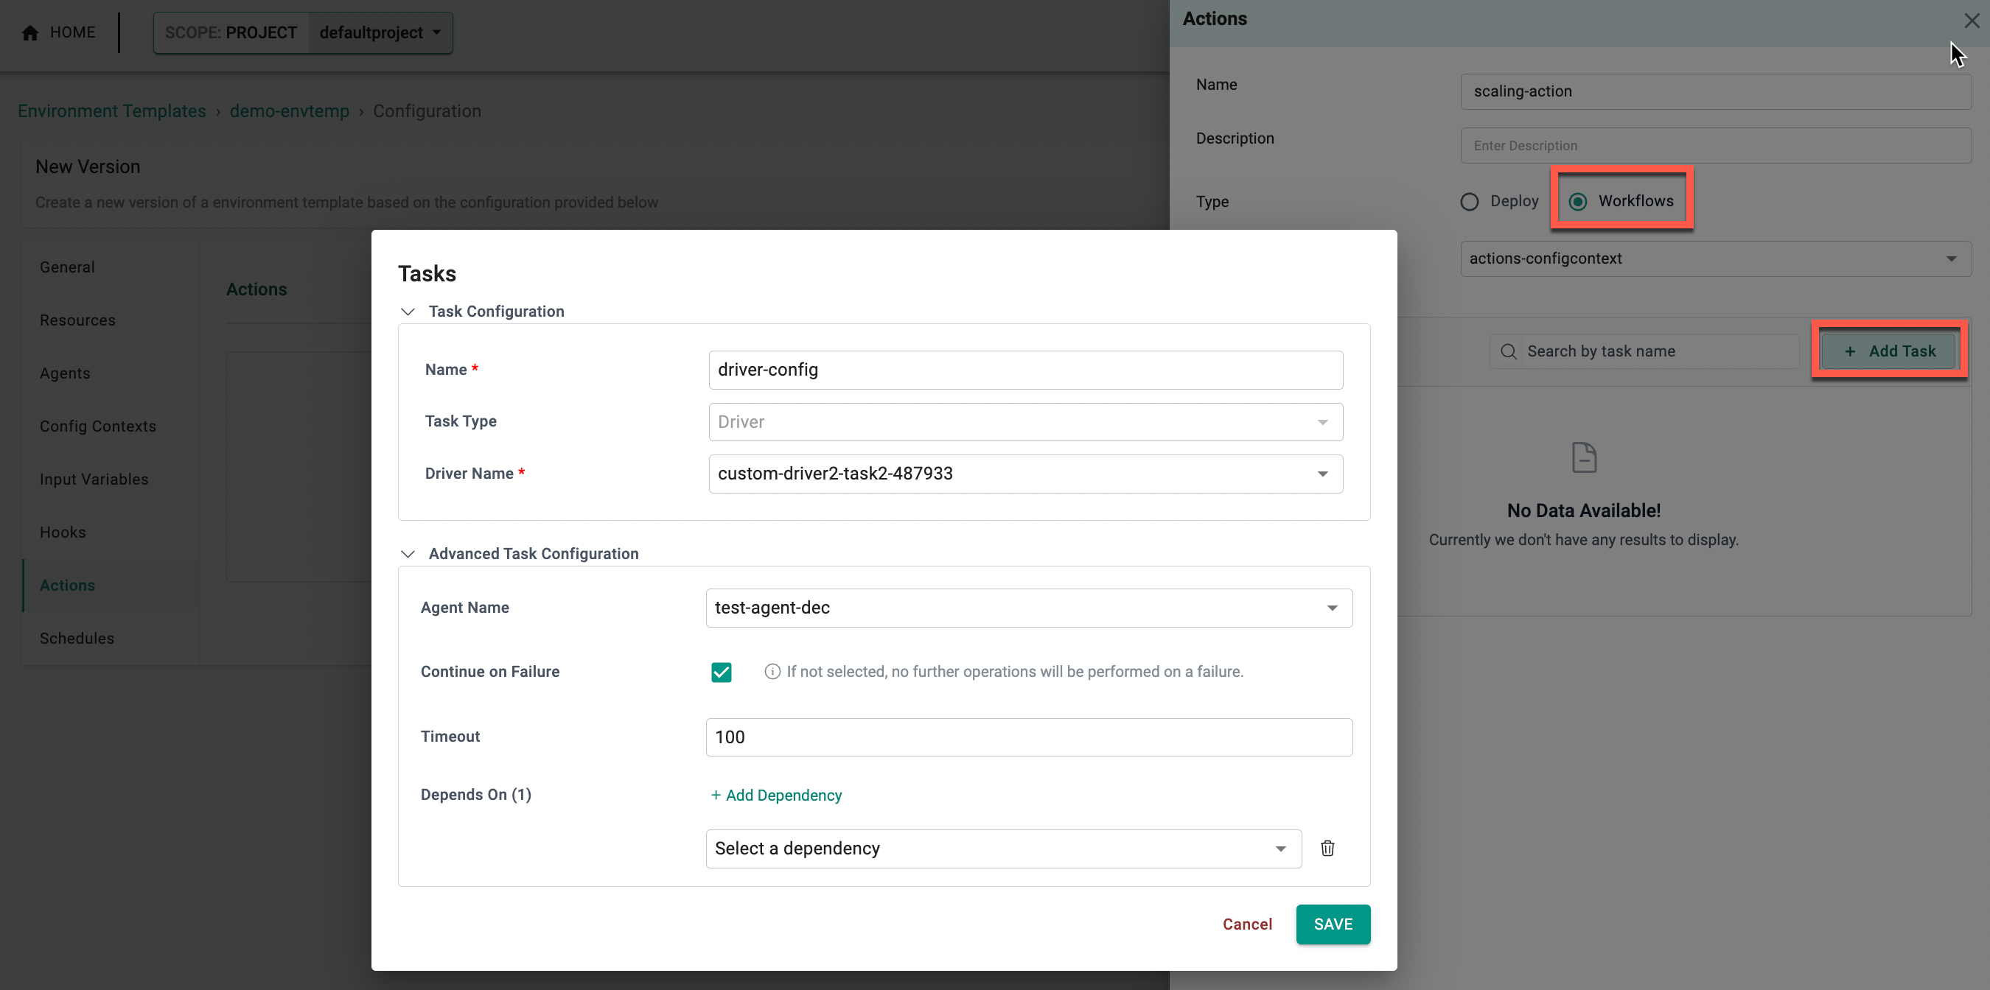This screenshot has height=990, width=1990.
Task: Open the Hooks tab in sidebar
Action: [x=62, y=531]
